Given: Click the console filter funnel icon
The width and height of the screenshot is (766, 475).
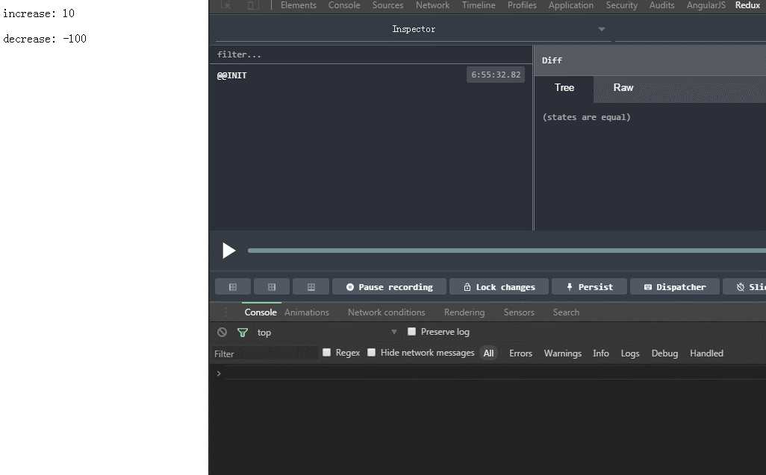Looking at the screenshot, I should (243, 333).
